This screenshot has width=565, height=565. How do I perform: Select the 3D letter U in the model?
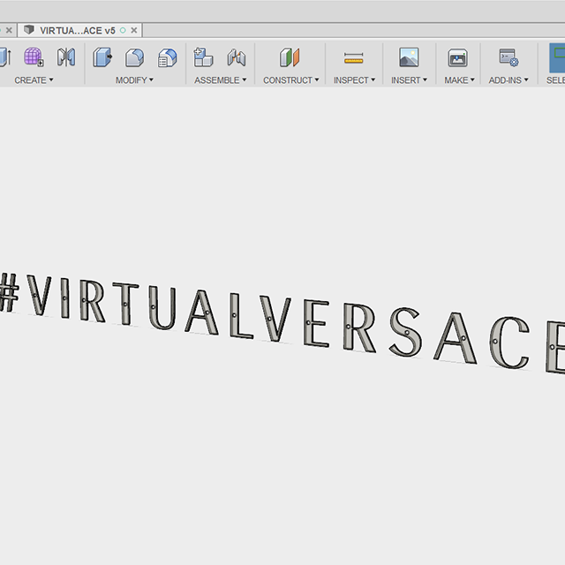[162, 308]
